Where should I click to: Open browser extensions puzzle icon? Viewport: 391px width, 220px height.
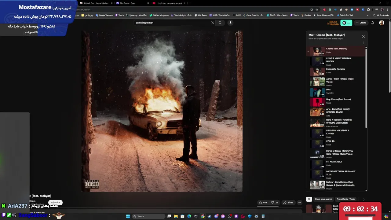368,9
